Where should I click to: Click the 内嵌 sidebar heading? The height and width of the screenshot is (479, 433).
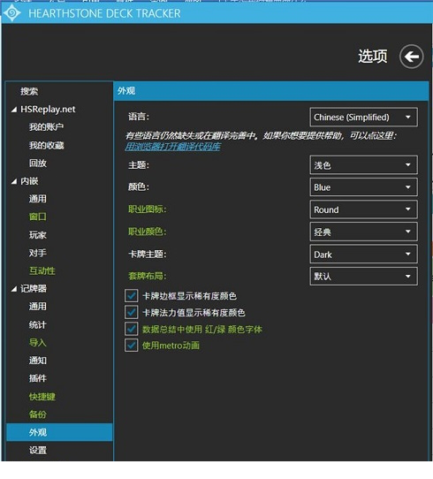(x=29, y=181)
